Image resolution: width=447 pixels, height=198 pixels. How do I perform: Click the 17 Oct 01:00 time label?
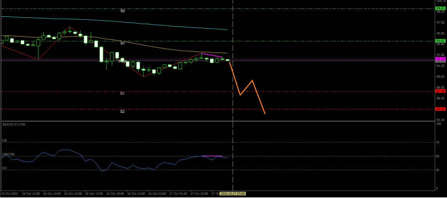(179, 194)
